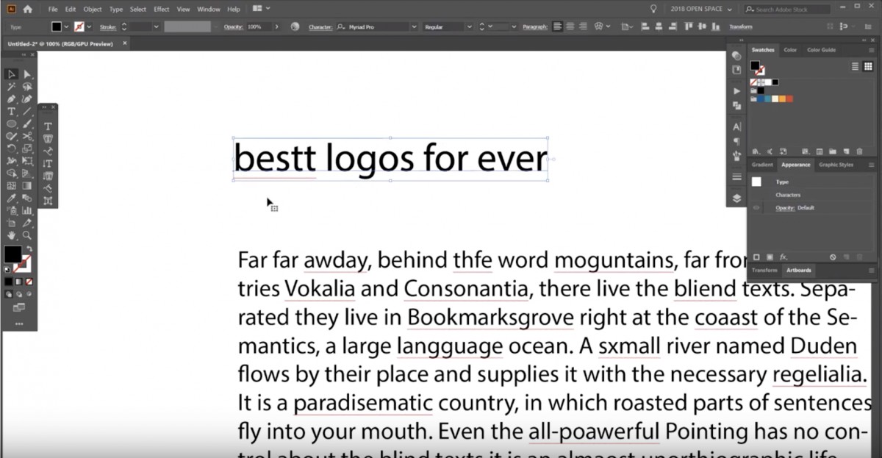Close the Untitled-2 document tab

[125, 43]
